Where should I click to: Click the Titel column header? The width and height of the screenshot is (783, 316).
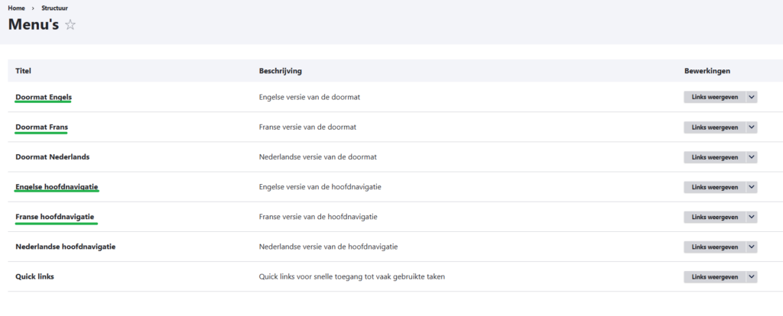click(x=23, y=71)
